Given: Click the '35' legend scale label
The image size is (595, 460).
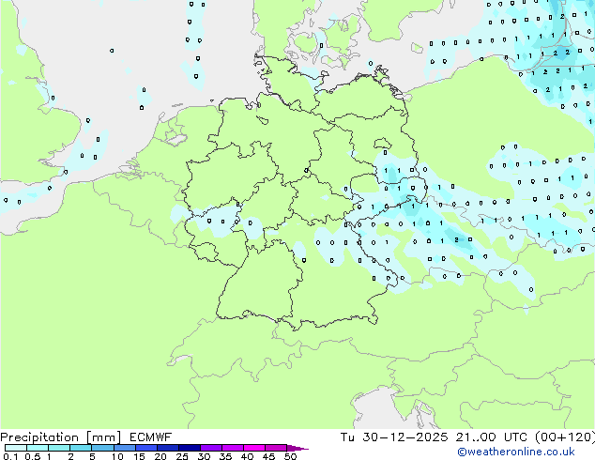Looking at the screenshot, I should click(x=225, y=456).
